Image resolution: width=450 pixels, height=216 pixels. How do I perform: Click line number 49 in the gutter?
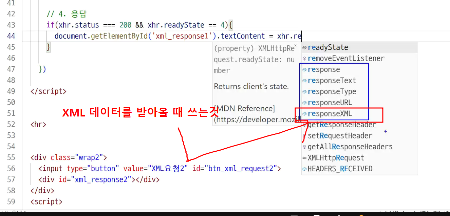[x=11, y=91]
